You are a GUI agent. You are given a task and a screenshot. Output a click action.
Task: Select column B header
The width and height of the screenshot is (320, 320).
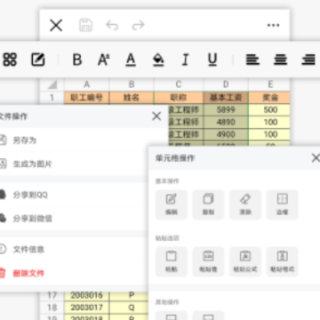point(132,84)
